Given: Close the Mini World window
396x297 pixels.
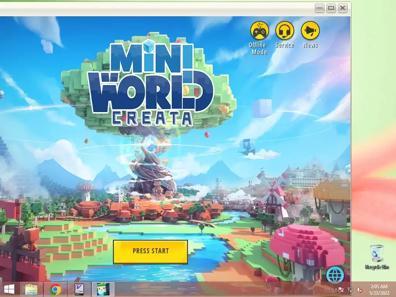Looking at the screenshot, I should click(x=343, y=8).
